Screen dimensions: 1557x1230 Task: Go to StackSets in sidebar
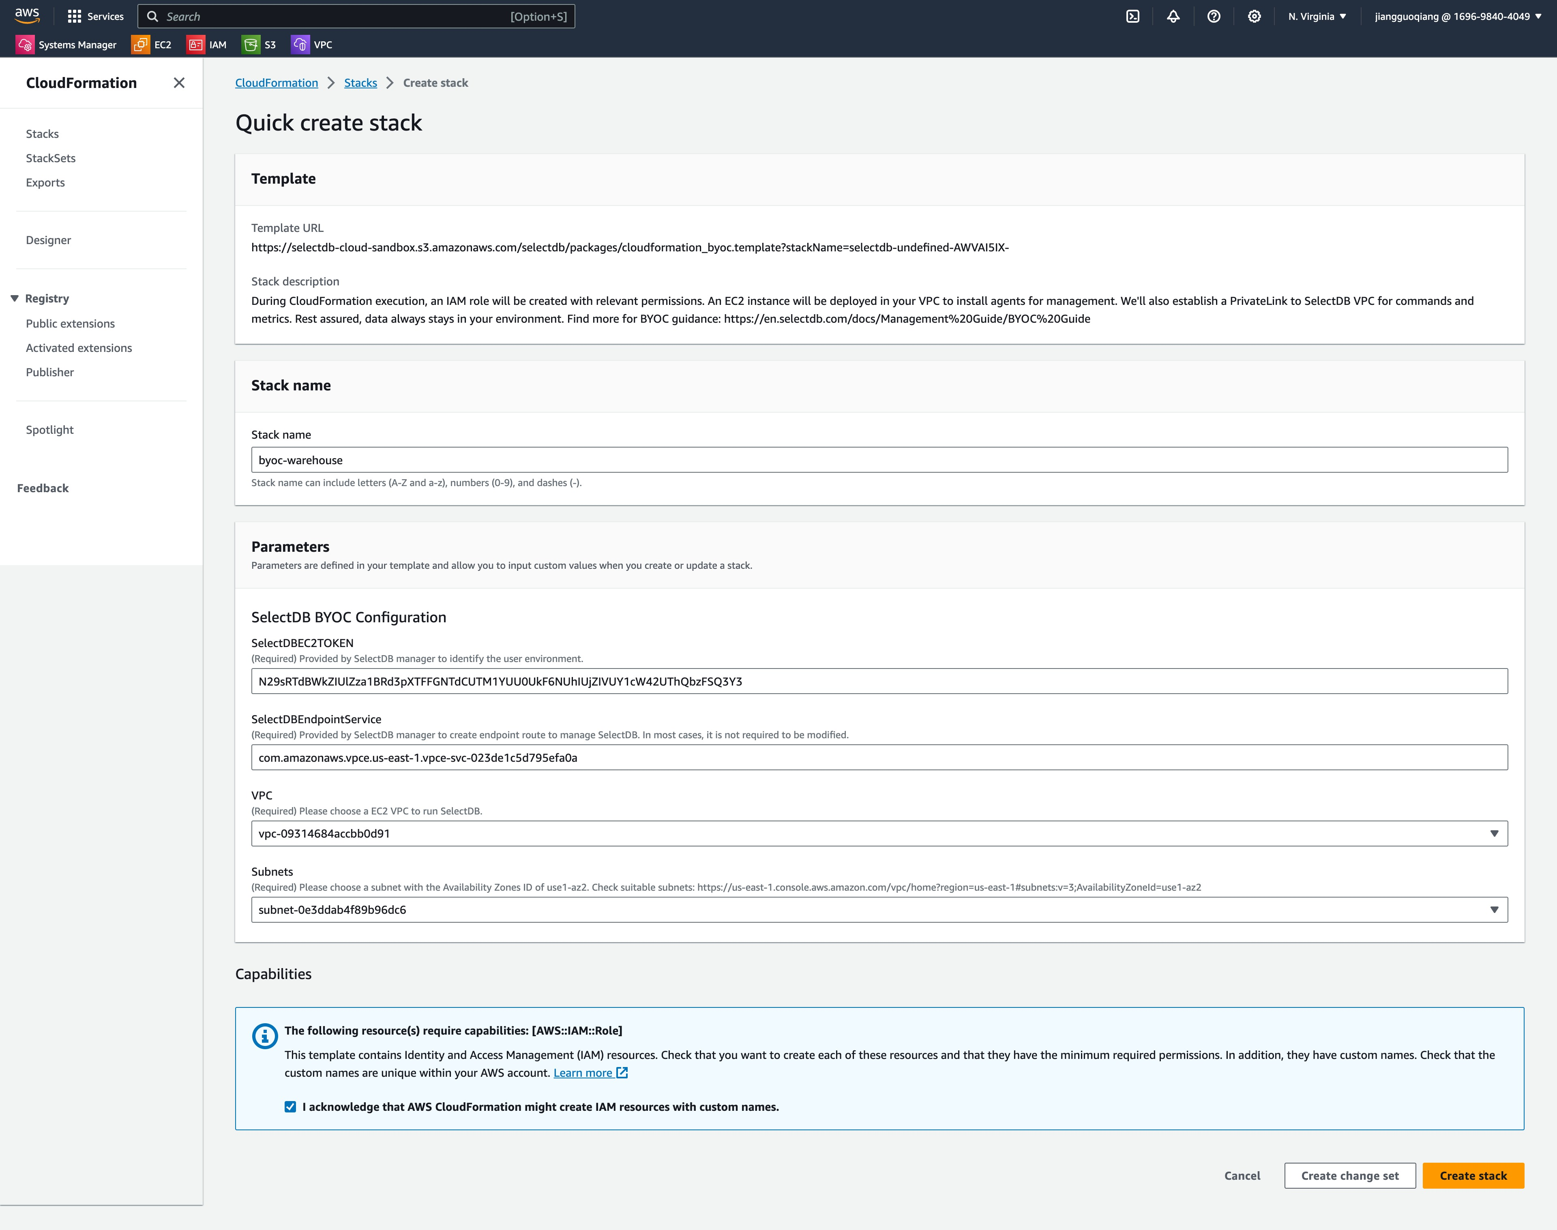click(x=50, y=159)
